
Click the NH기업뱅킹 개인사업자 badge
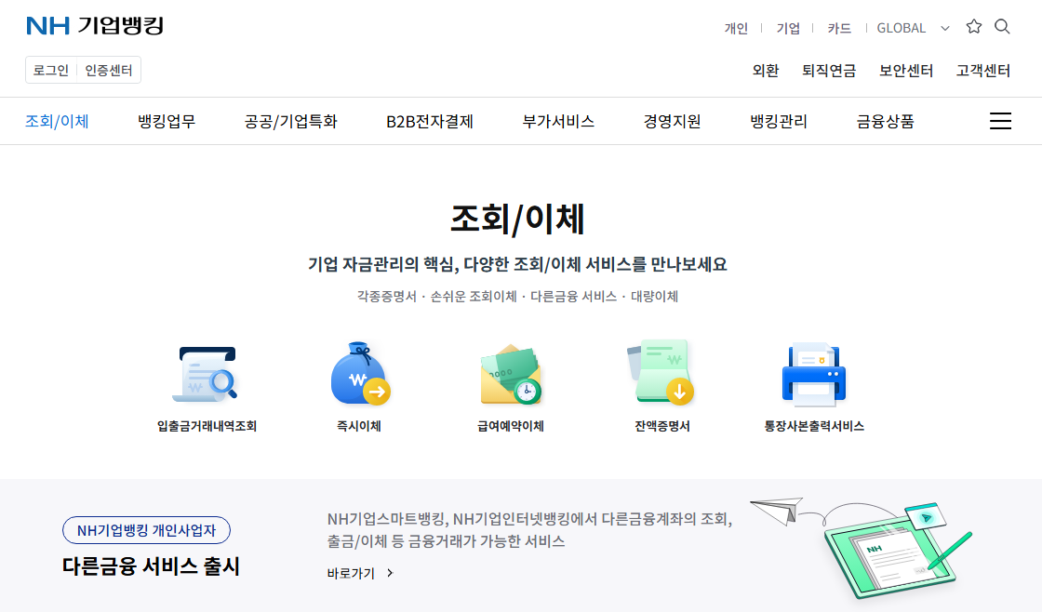pos(146,530)
